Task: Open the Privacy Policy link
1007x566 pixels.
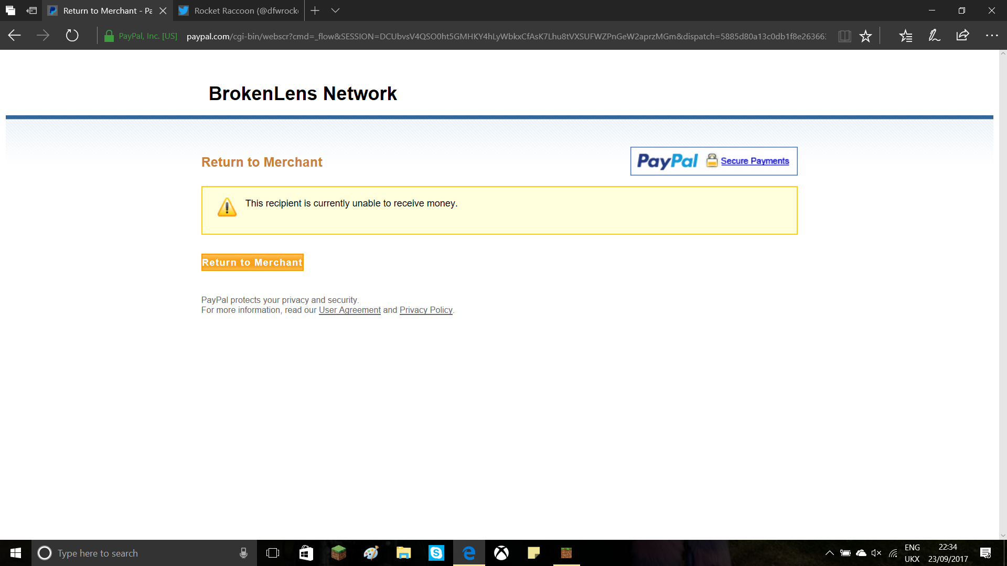Action: point(426,310)
